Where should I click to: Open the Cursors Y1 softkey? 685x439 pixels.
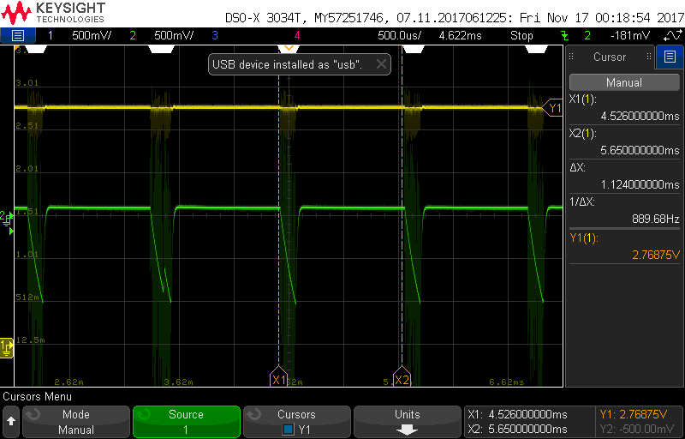296,422
